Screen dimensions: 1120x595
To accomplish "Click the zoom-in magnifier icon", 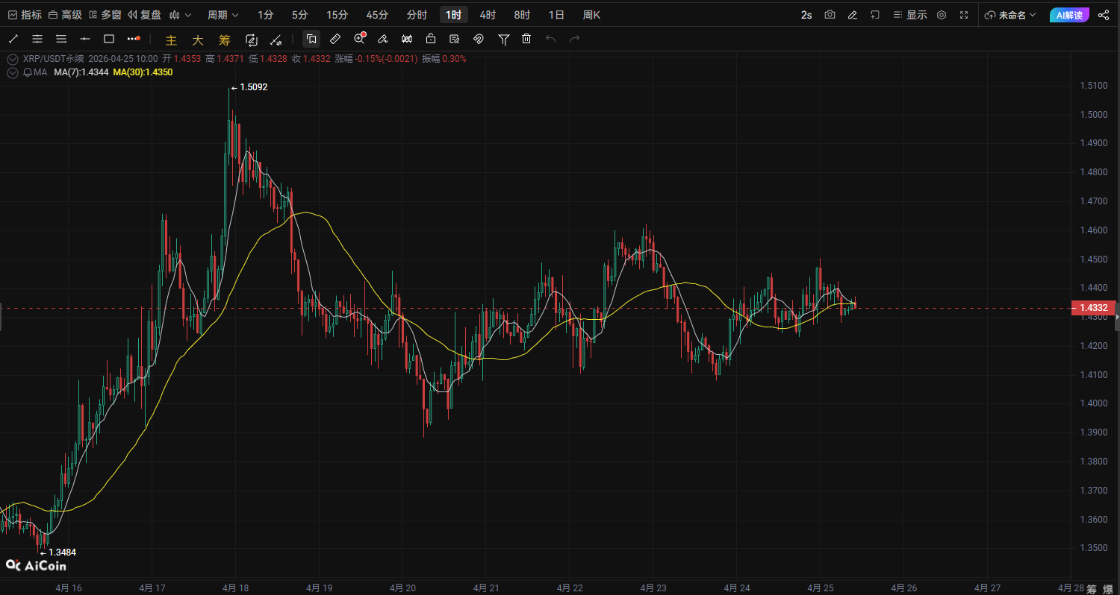I will tap(359, 39).
